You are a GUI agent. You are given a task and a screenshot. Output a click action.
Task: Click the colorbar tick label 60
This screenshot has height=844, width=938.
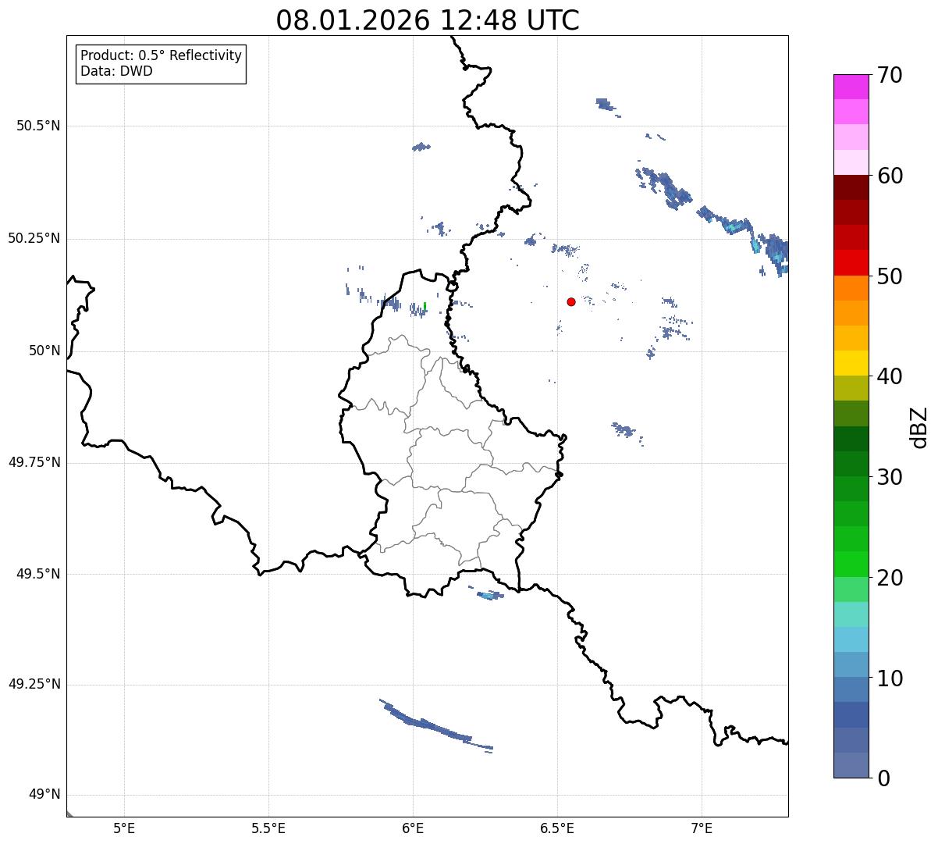(x=890, y=176)
